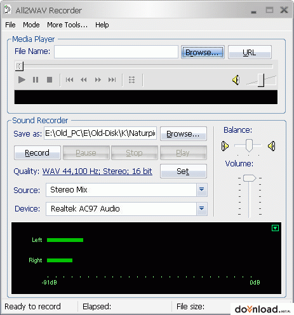The width and height of the screenshot is (294, 315).
Task: Open the Mode menu
Action: tap(31, 25)
